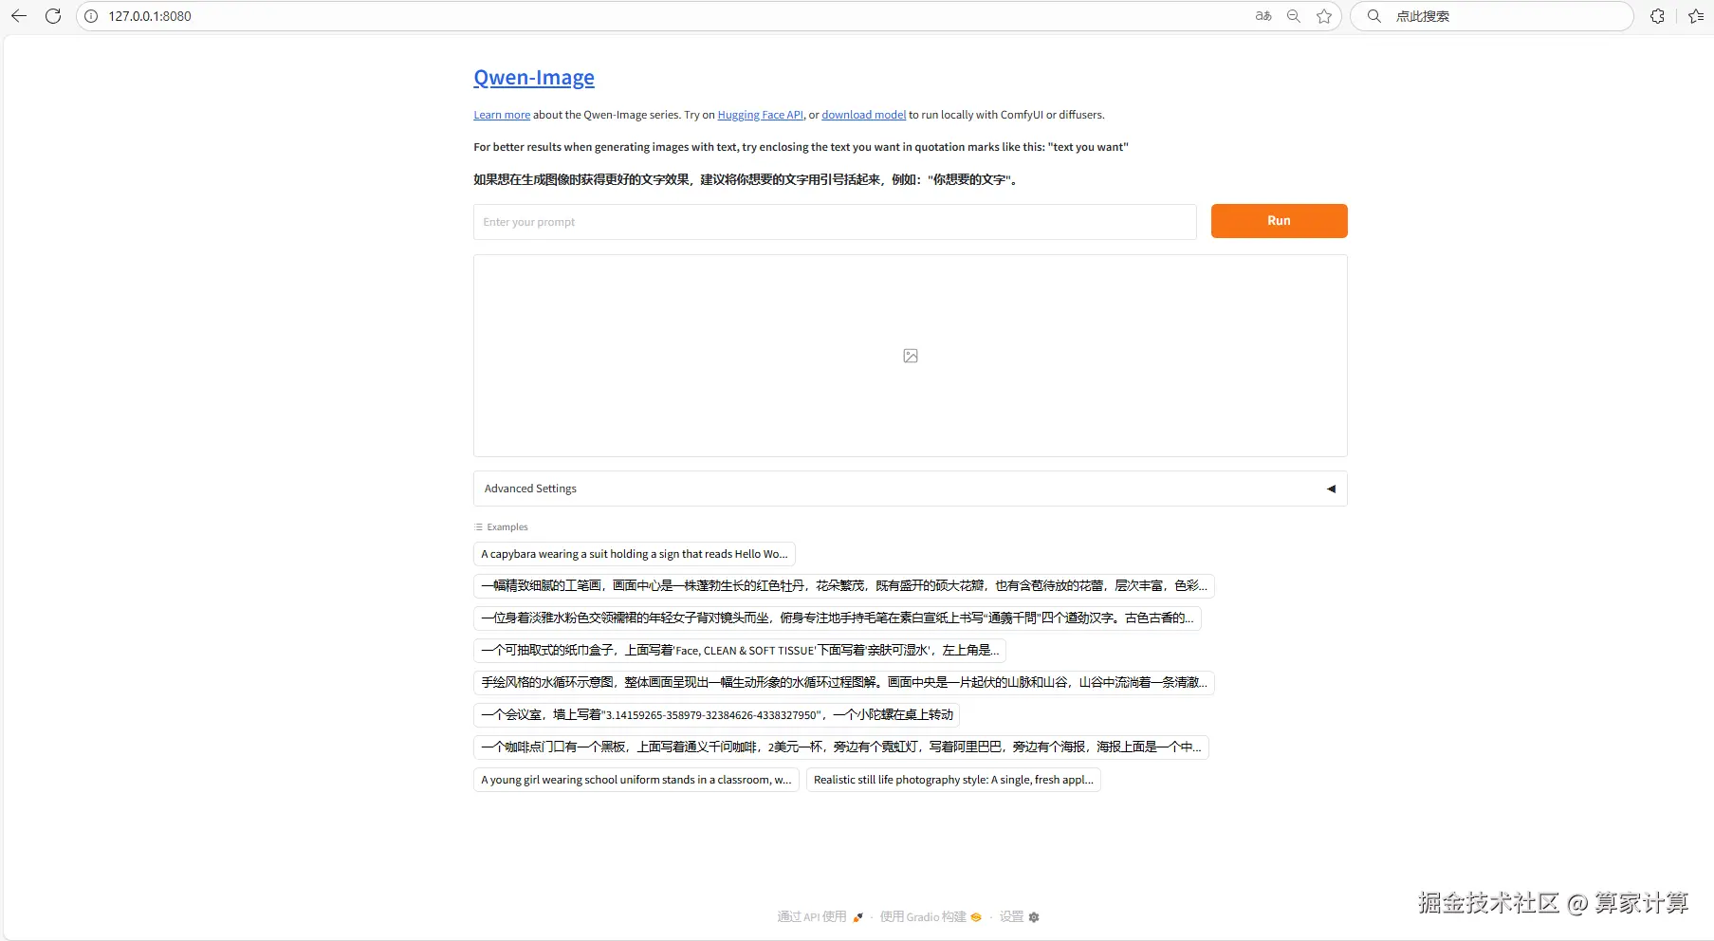Image resolution: width=1714 pixels, height=941 pixels.
Task: Click the translate icon in the address bar
Action: point(1262,16)
